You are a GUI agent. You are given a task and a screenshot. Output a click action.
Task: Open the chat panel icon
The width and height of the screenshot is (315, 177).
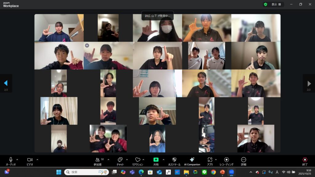coord(120,160)
